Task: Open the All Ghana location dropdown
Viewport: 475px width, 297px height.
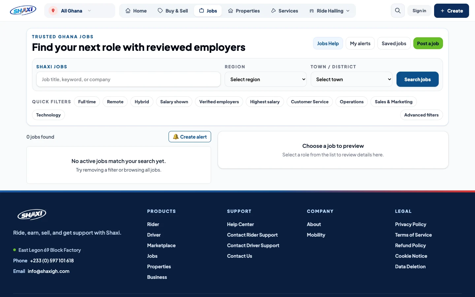Action: tap(79, 11)
